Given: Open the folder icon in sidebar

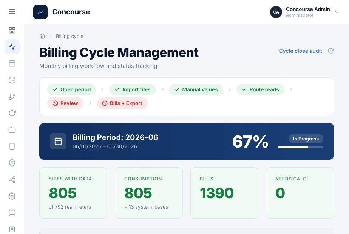Looking at the screenshot, I should 12,130.
